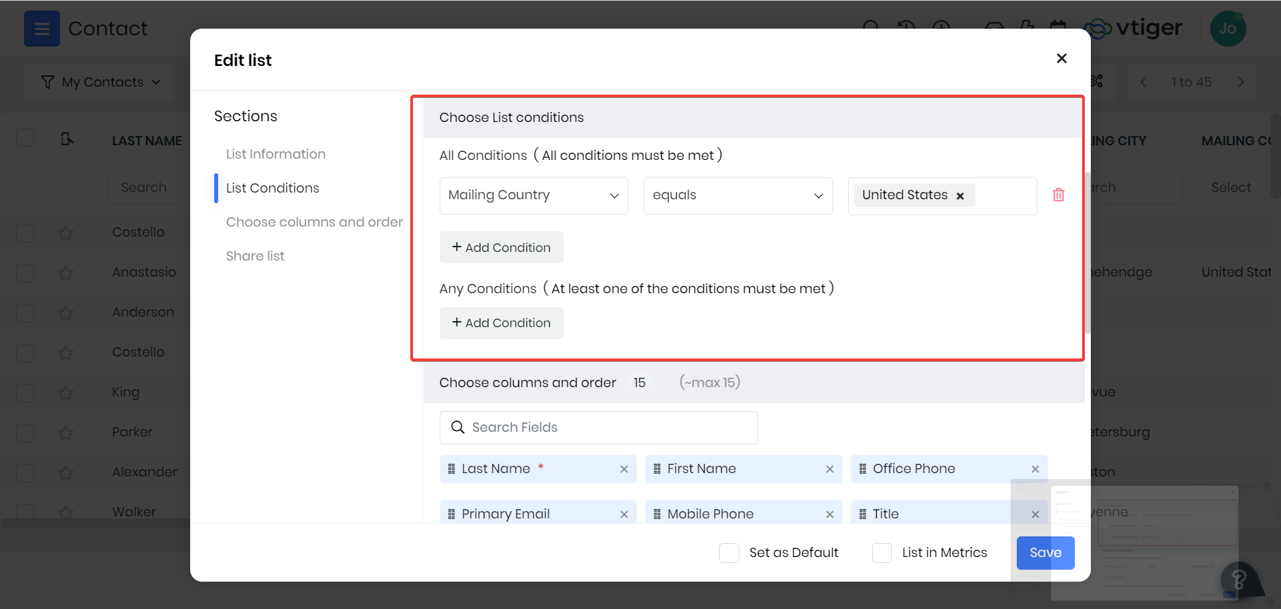Click inside the Search Fields input

tap(598, 427)
